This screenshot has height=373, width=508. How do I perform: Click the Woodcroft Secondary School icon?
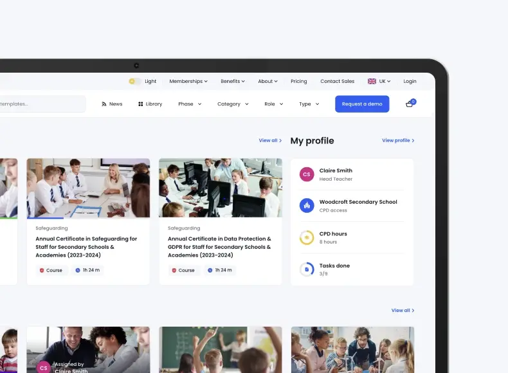point(307,206)
